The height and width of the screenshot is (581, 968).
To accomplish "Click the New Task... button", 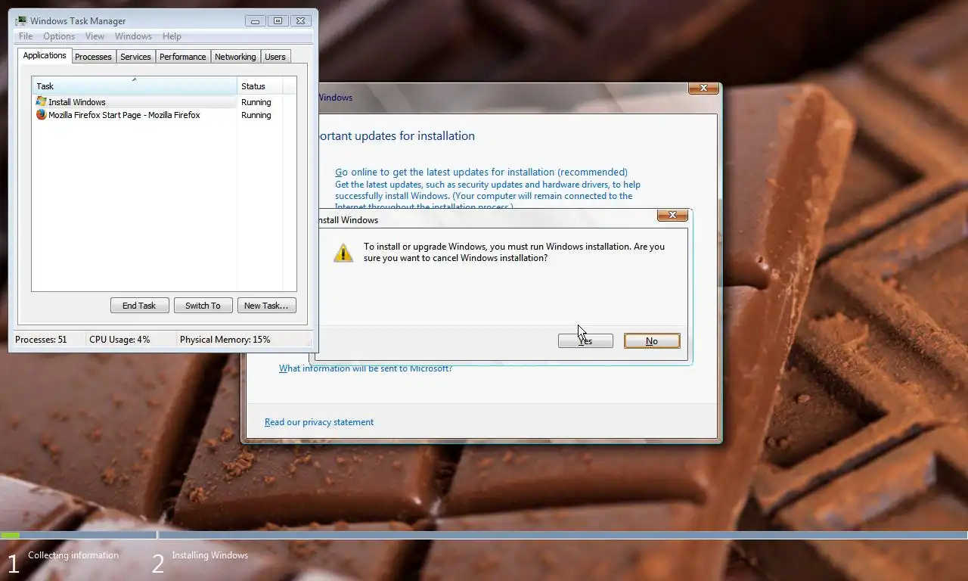I will (266, 306).
